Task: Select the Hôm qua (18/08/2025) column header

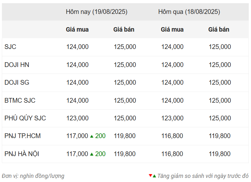Action: click(189, 12)
